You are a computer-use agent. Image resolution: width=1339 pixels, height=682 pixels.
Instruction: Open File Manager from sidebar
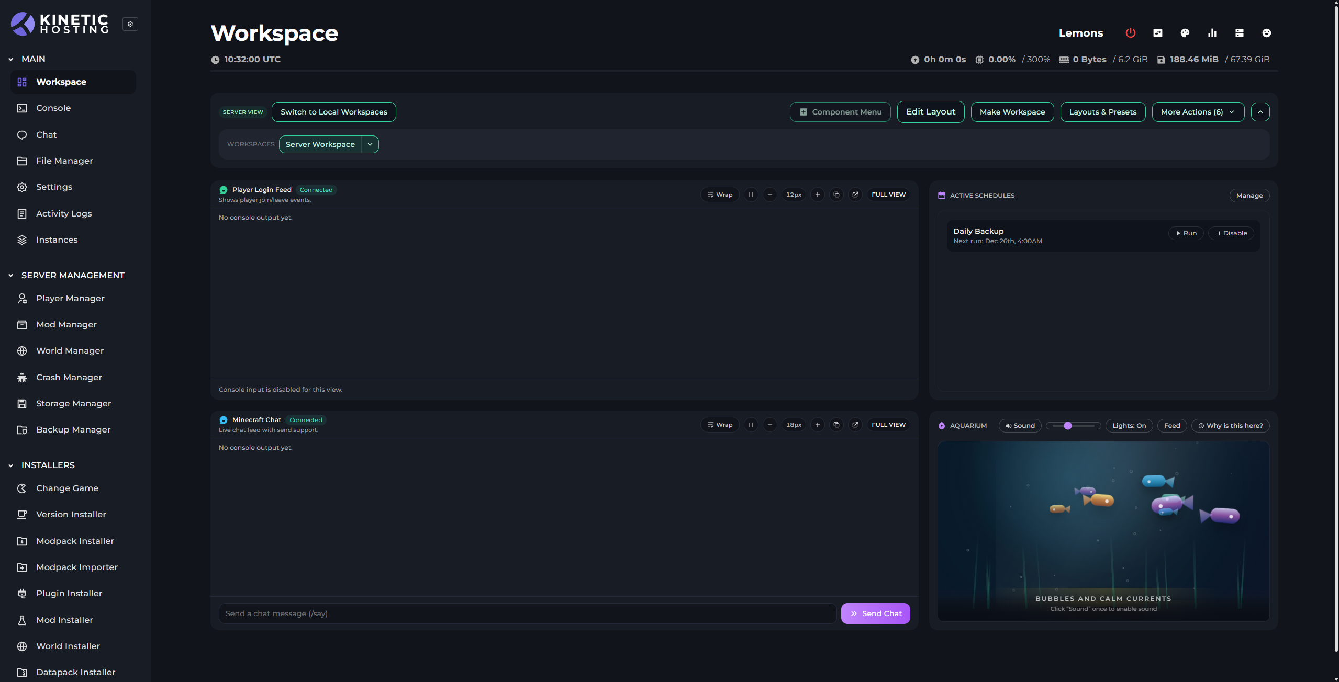tap(64, 161)
